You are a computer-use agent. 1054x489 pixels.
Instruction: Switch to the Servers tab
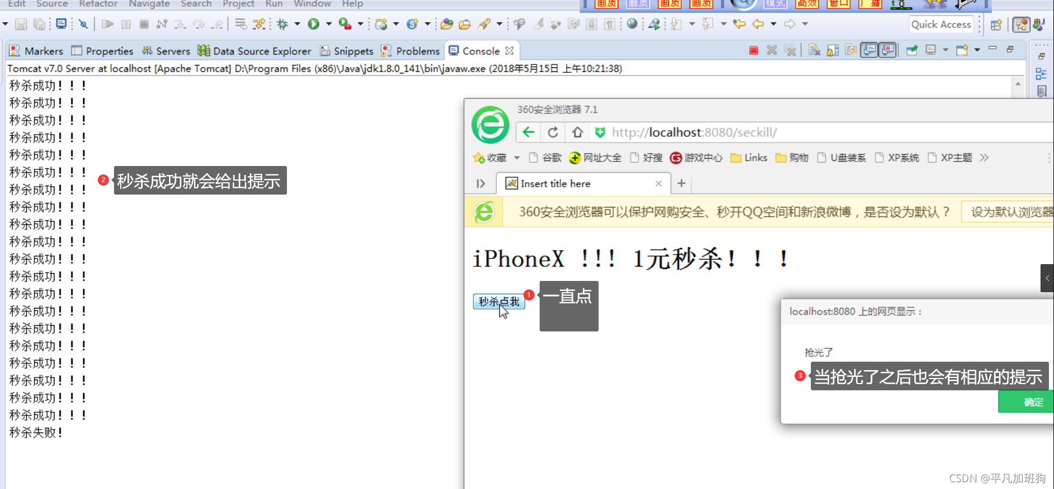pyautogui.click(x=166, y=51)
